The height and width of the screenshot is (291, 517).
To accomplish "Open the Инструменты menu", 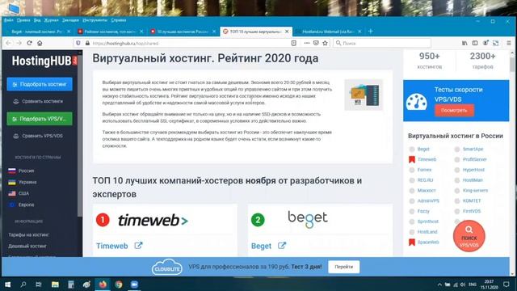I will [95, 20].
